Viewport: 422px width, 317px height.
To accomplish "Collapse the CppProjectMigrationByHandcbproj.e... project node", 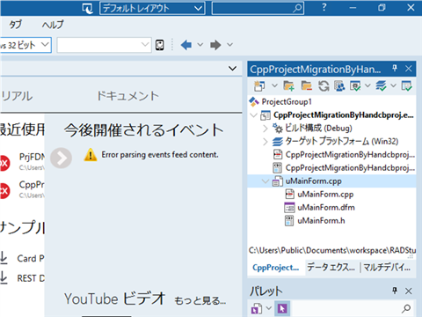I will [254, 115].
